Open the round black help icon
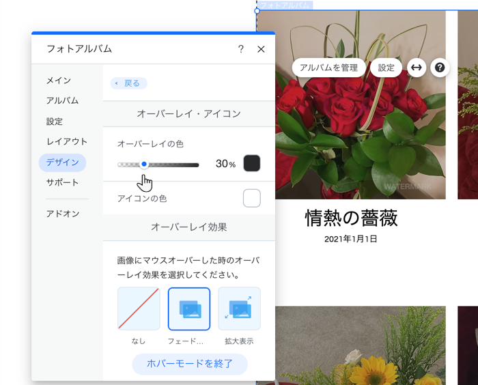 (440, 68)
